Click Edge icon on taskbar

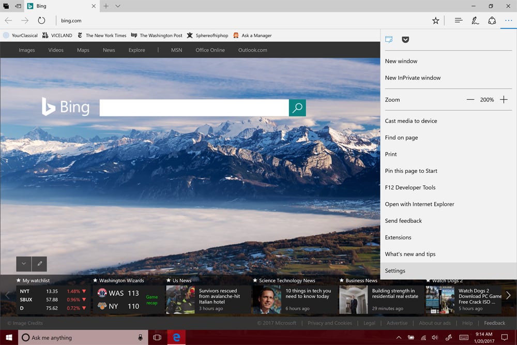176,337
